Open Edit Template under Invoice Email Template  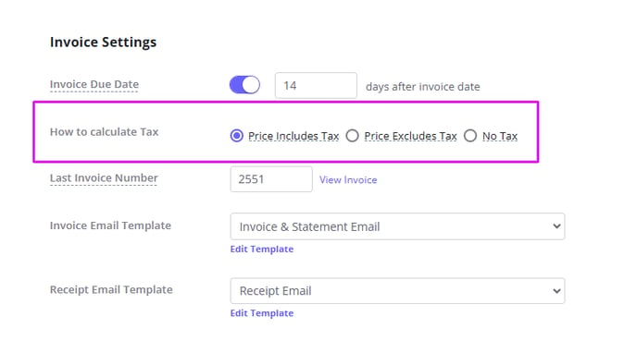(x=262, y=249)
